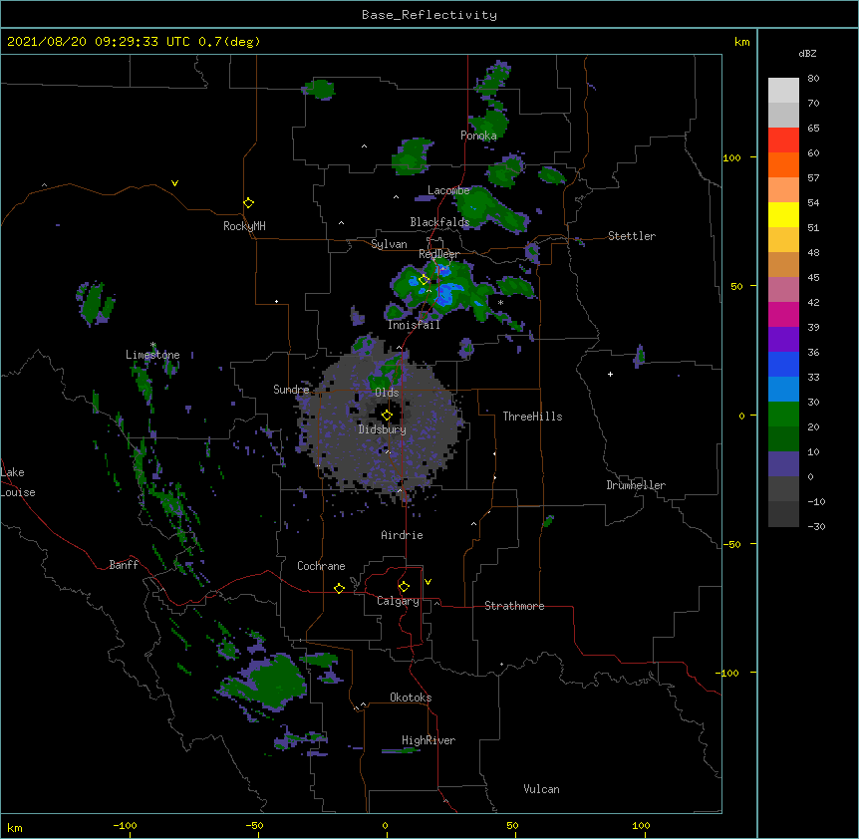Click the Banff label
The image size is (859, 839).
point(124,565)
